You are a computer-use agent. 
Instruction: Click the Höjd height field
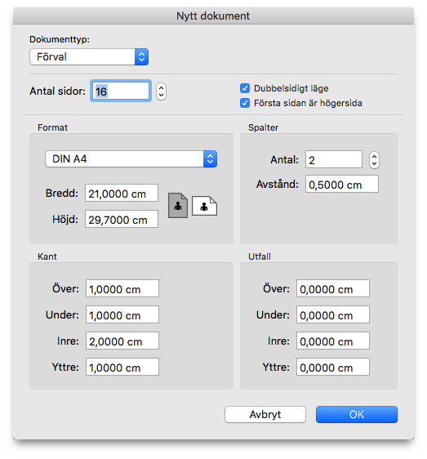tap(122, 219)
